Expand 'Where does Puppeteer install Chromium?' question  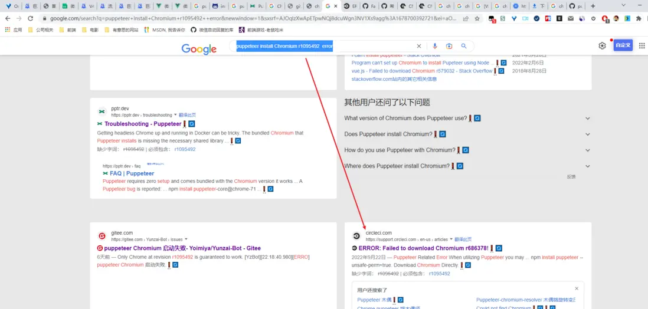pyautogui.click(x=588, y=166)
